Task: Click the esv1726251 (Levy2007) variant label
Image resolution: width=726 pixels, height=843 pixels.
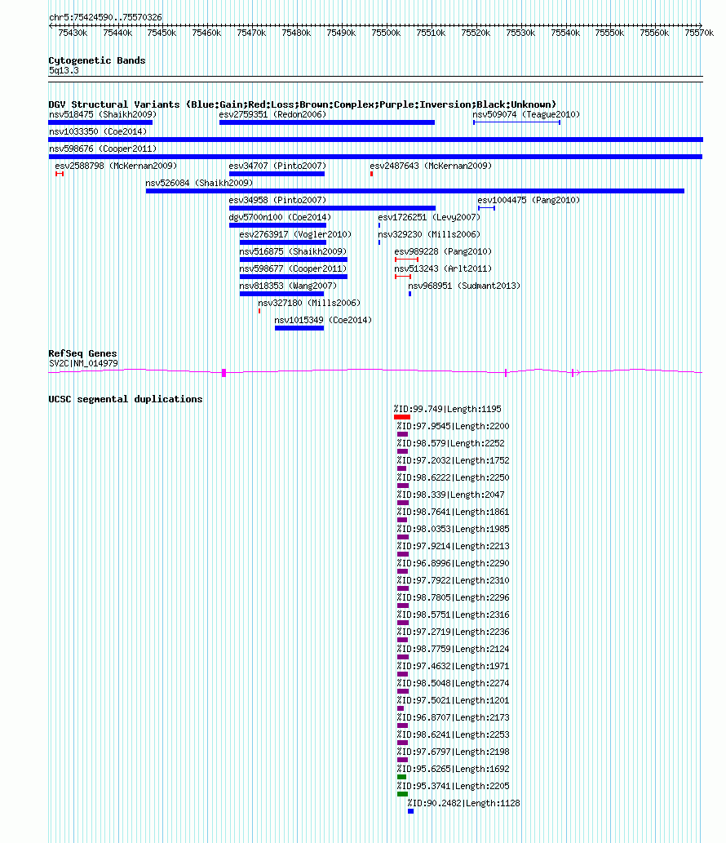Action: pyautogui.click(x=429, y=218)
